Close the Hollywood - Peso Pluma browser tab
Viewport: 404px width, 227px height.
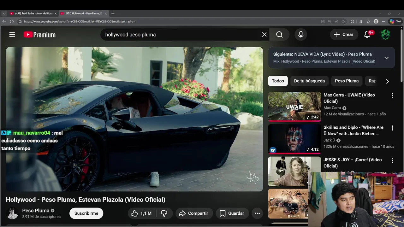(x=106, y=14)
